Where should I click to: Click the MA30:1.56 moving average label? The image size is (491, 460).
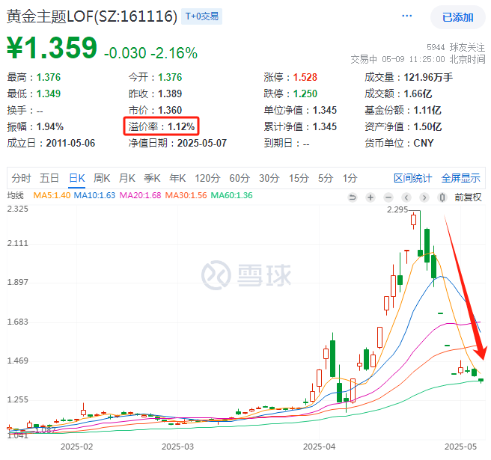pos(186,195)
